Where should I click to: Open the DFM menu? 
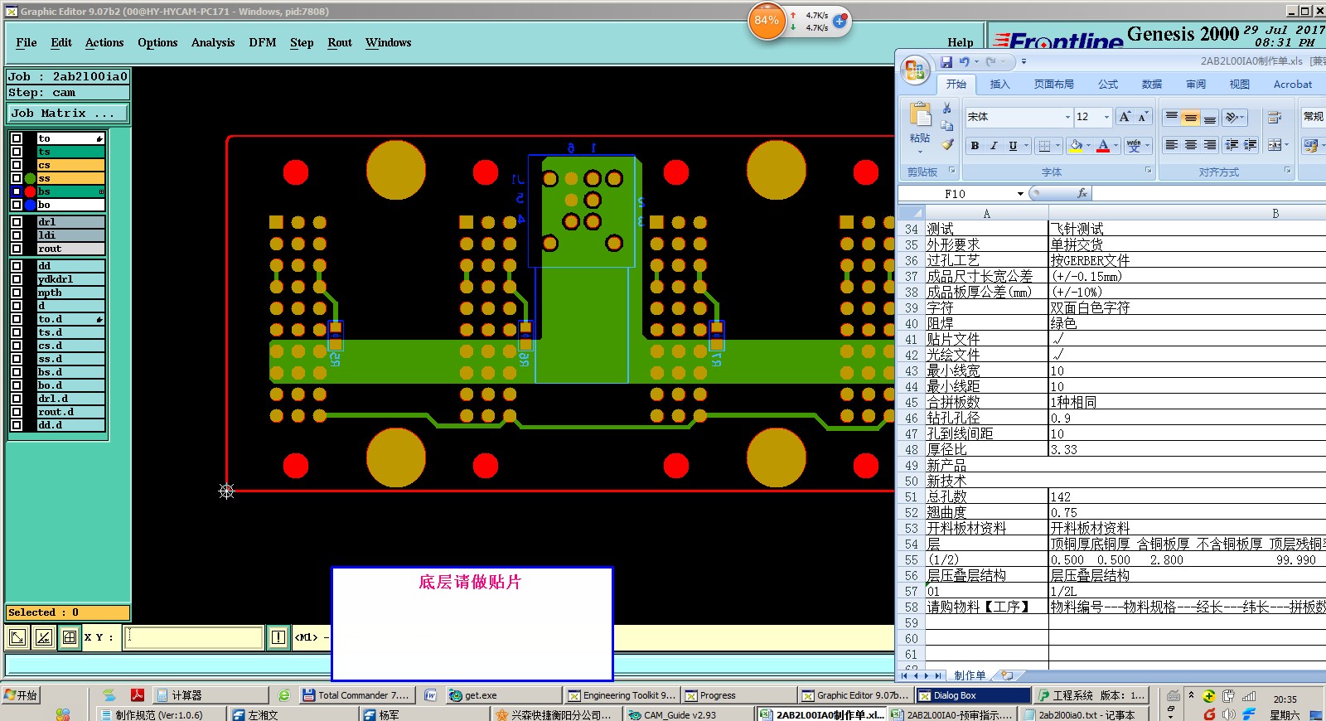click(263, 42)
